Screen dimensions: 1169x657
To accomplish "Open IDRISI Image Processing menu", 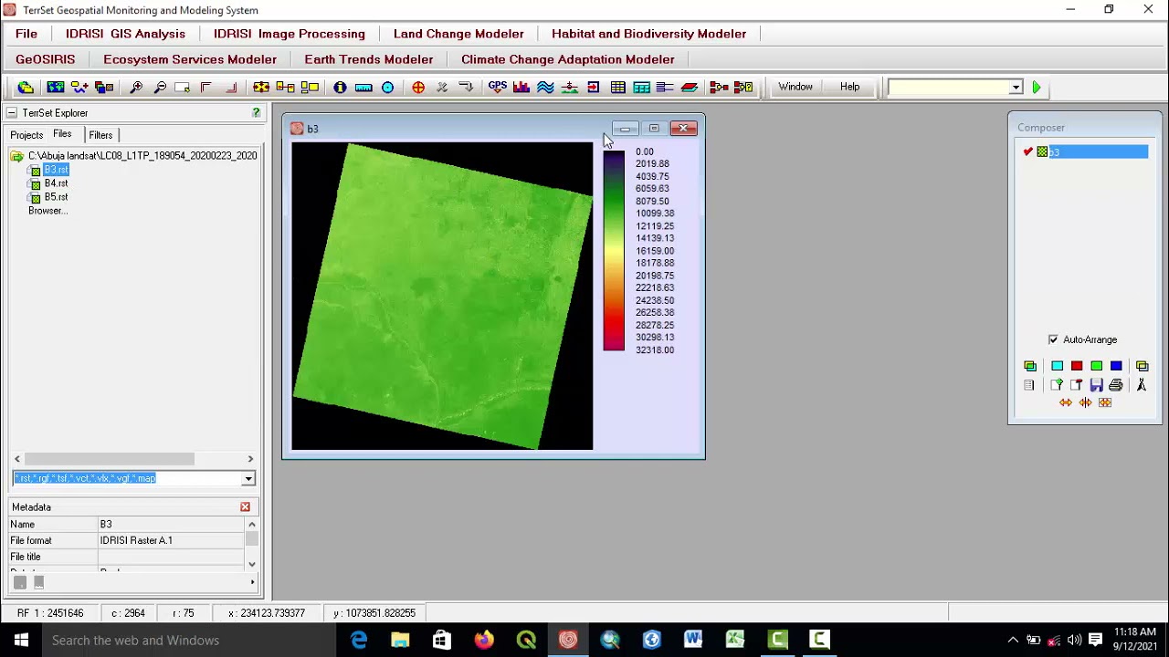I will click(x=290, y=34).
